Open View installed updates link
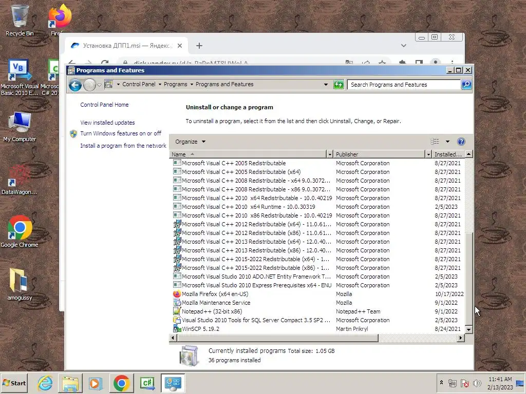The image size is (526, 394). pos(107,123)
